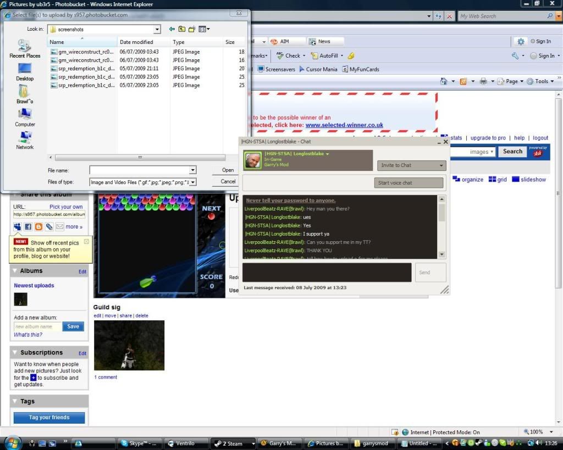Click the Save button for new album
The image size is (563, 450).
point(73,326)
